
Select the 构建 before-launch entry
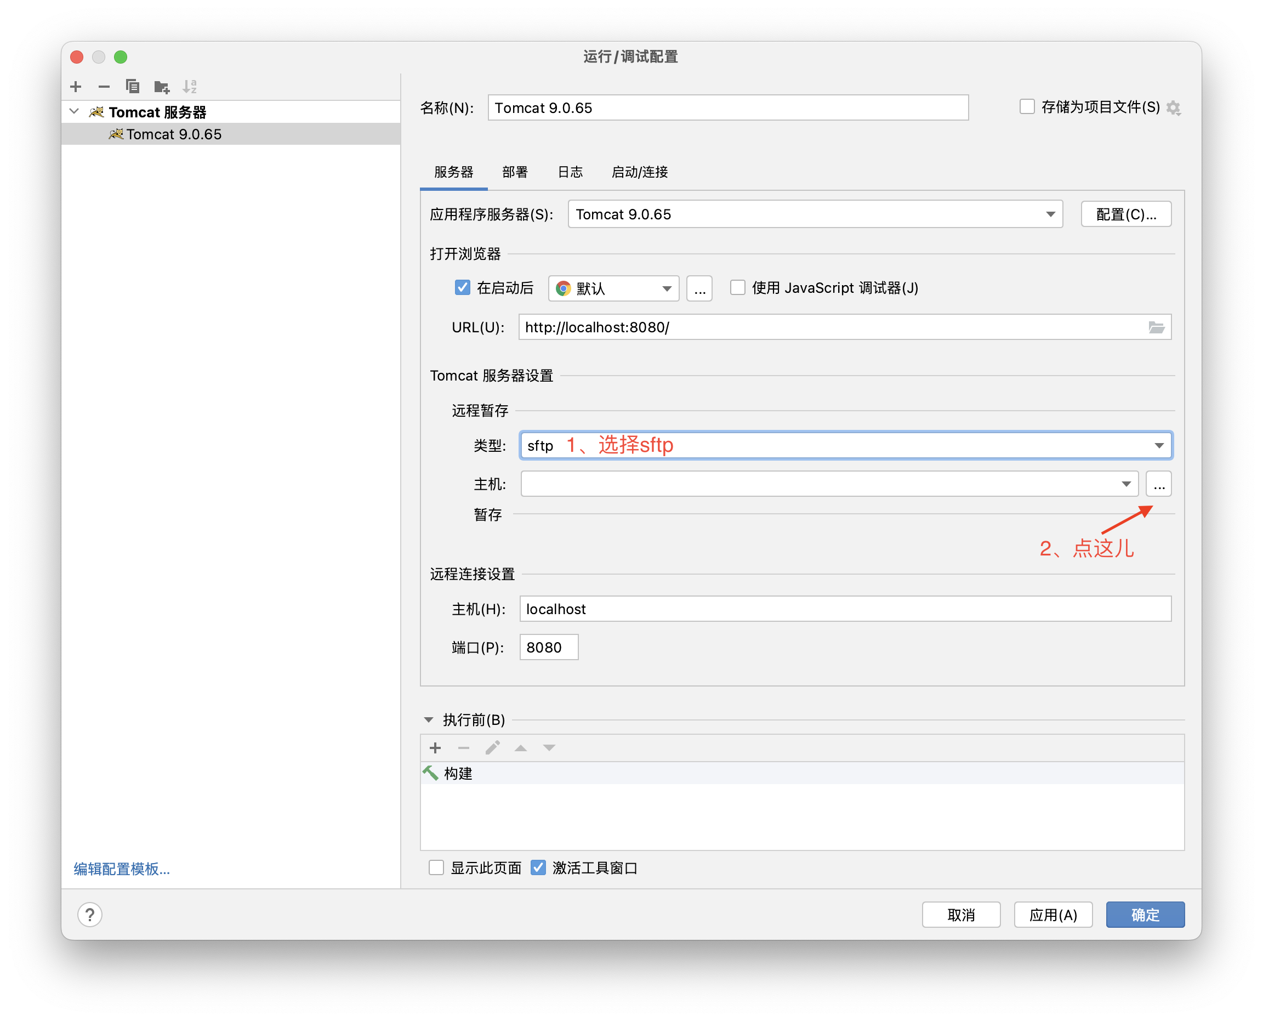pyautogui.click(x=803, y=773)
